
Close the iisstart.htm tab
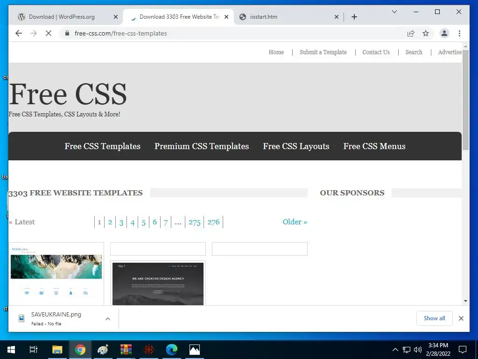tap(337, 17)
